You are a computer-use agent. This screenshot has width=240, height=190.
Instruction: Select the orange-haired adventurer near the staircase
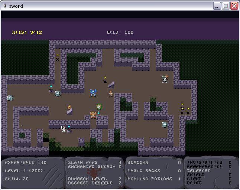[x=111, y=94]
